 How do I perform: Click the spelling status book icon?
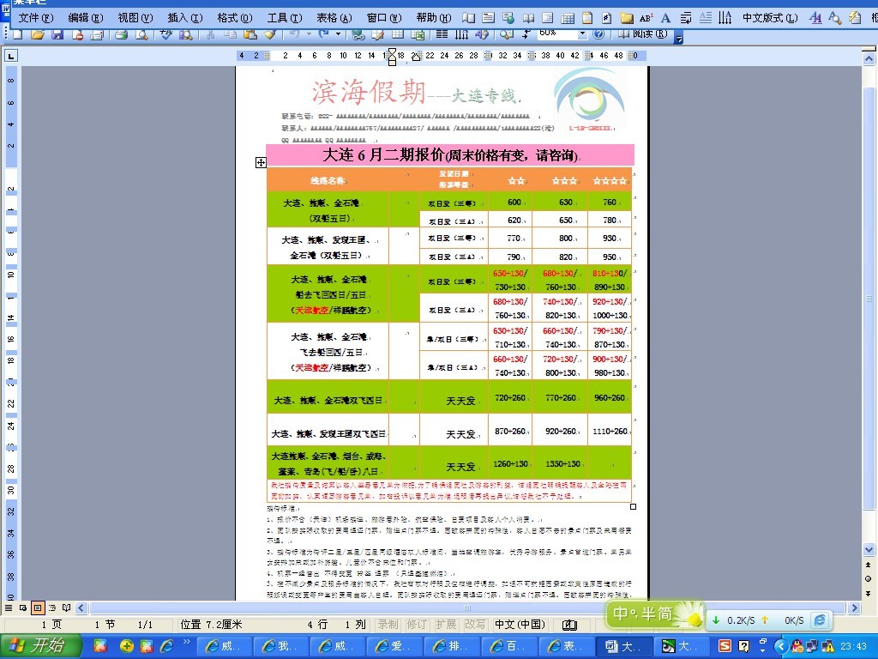click(569, 625)
